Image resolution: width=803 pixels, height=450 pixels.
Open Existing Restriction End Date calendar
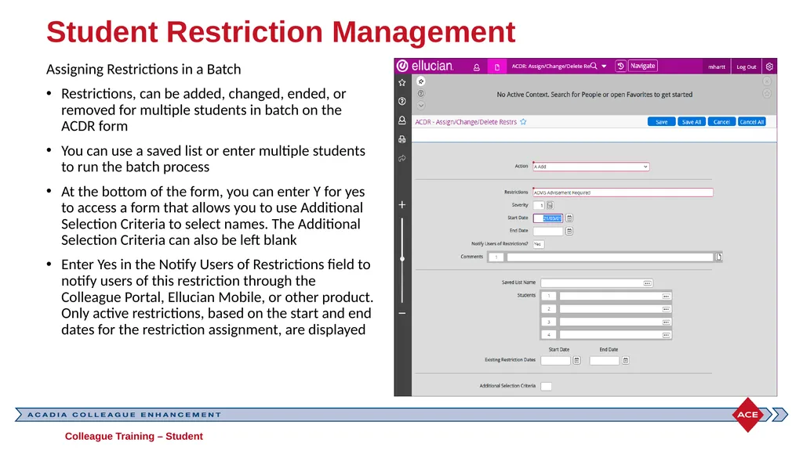pyautogui.click(x=625, y=361)
